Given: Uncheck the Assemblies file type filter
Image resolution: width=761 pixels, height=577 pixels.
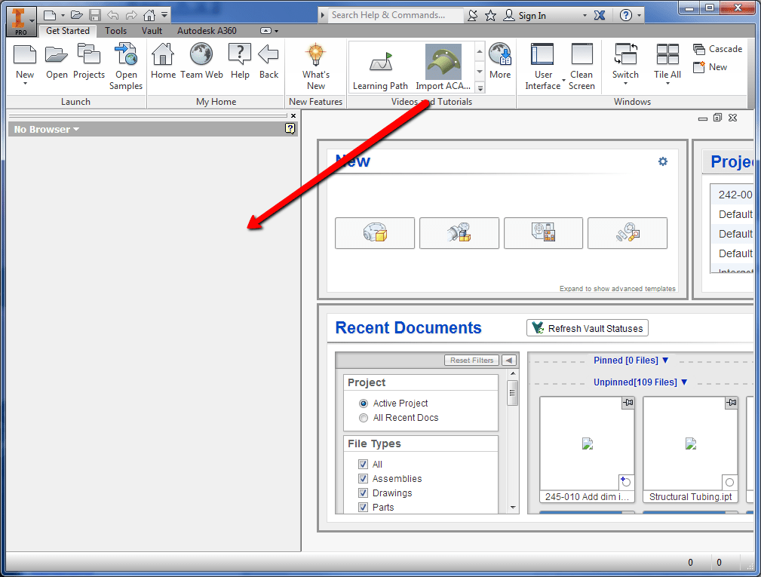Looking at the screenshot, I should point(364,479).
